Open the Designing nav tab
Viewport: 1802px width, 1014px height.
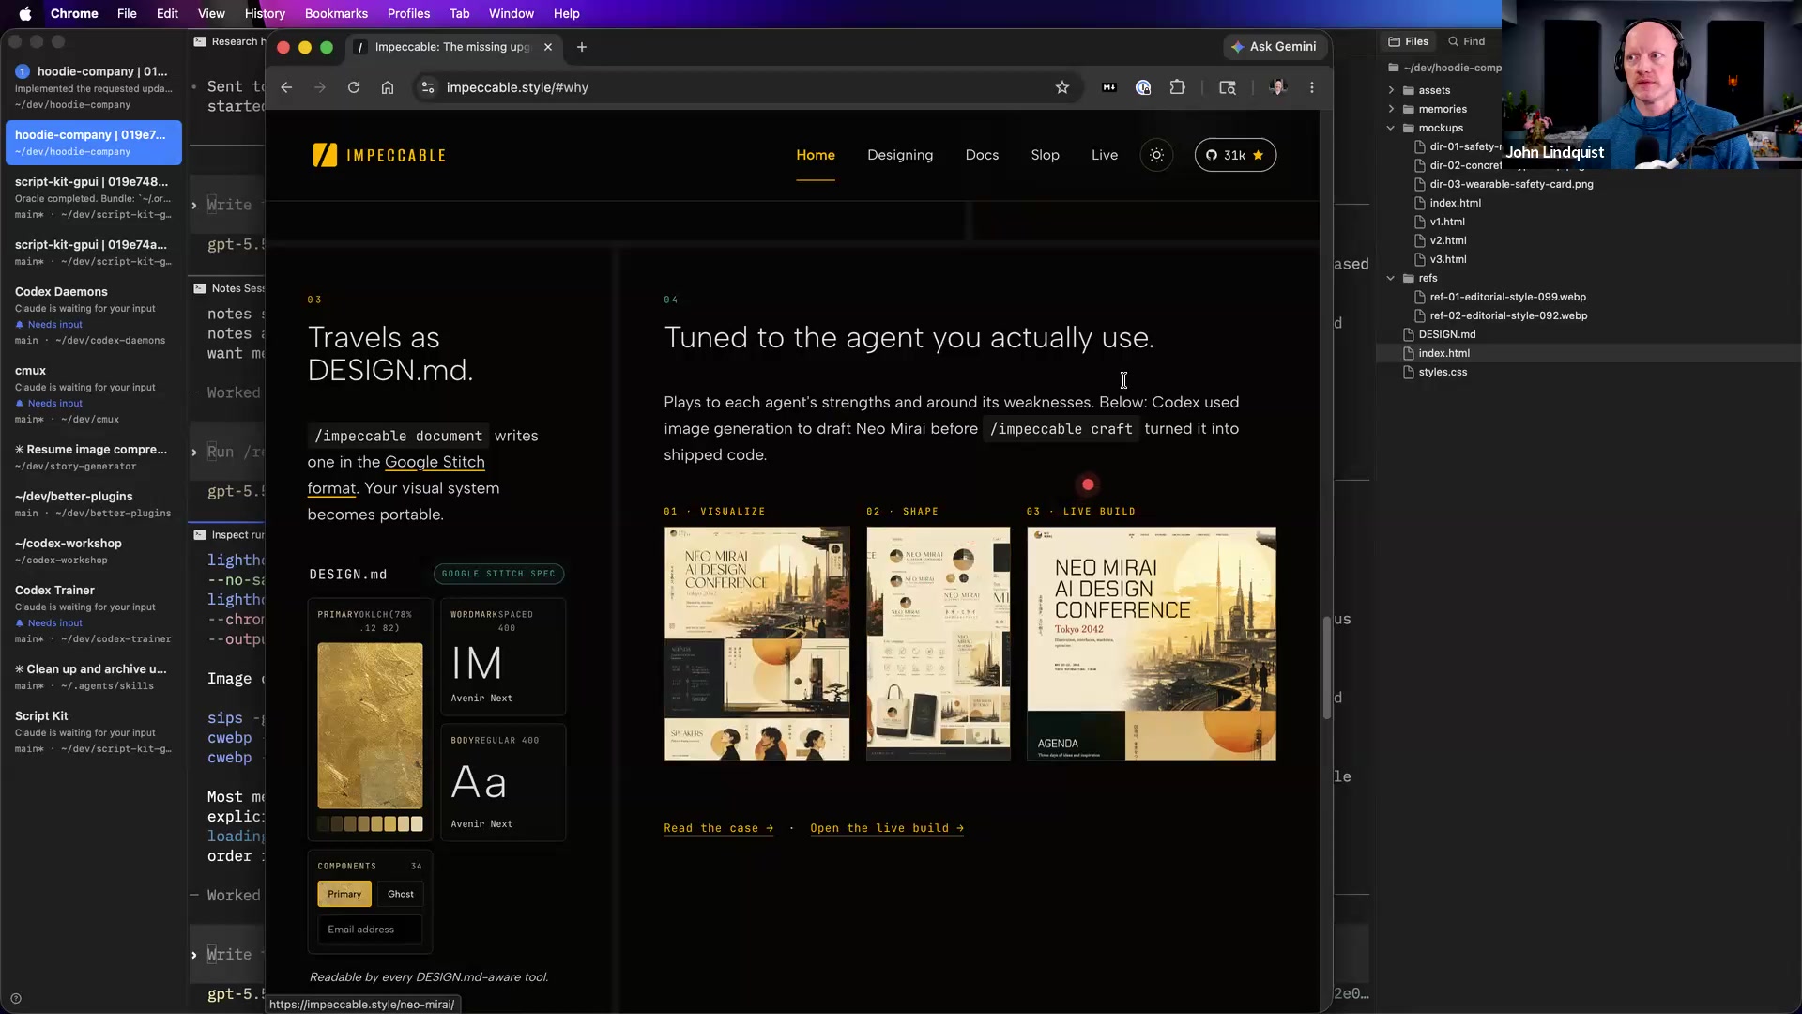click(900, 155)
